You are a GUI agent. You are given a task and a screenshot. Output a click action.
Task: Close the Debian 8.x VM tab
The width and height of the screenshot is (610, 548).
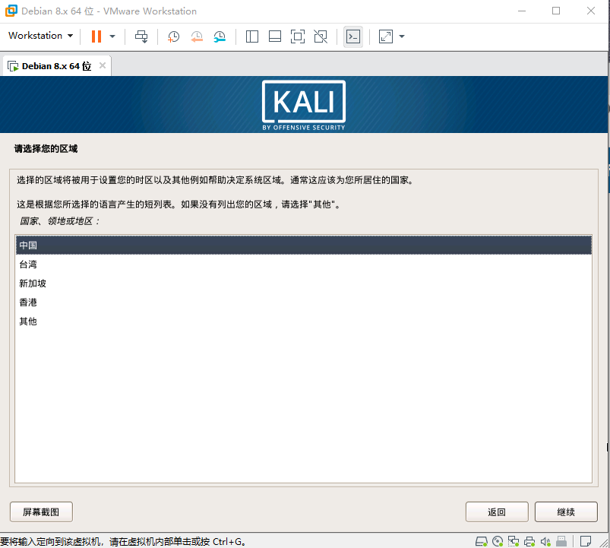(x=103, y=65)
